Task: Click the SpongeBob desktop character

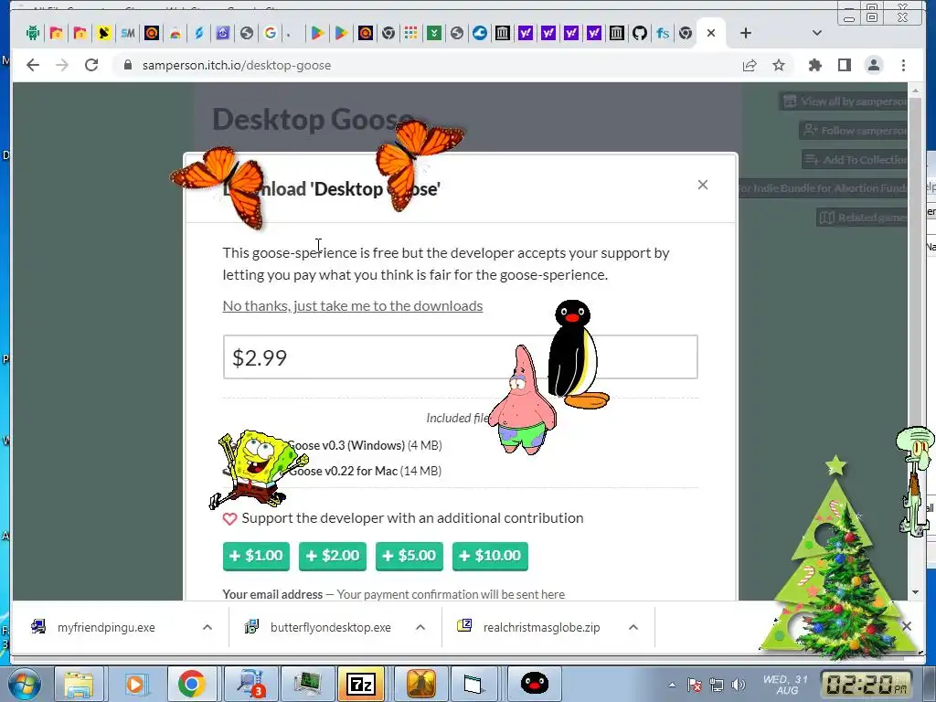Action: pyautogui.click(x=257, y=471)
